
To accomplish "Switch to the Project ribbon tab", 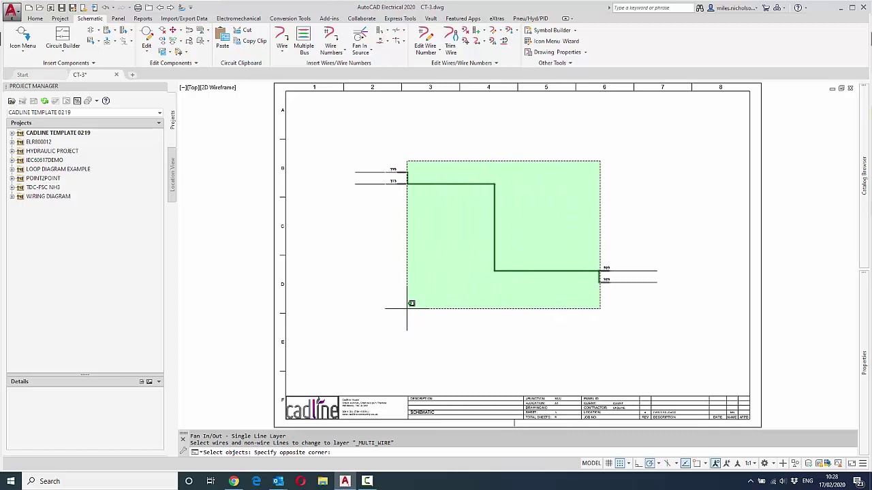I will tap(60, 18).
